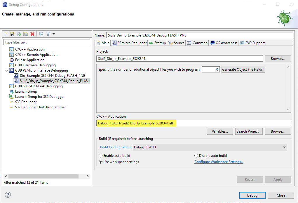Viewport: 298px width, 203px height.
Task: Open the Build Configuration dropdown
Action: coord(210,147)
